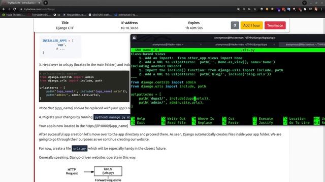Viewport: 325px width, 182px height.
Task: Click nano Location shortcut
Action: 295,119
